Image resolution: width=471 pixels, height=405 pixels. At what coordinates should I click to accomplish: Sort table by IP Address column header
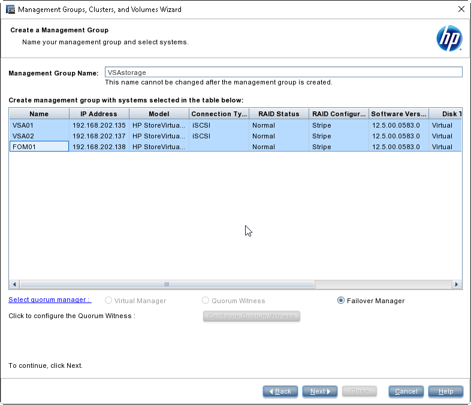tap(99, 114)
